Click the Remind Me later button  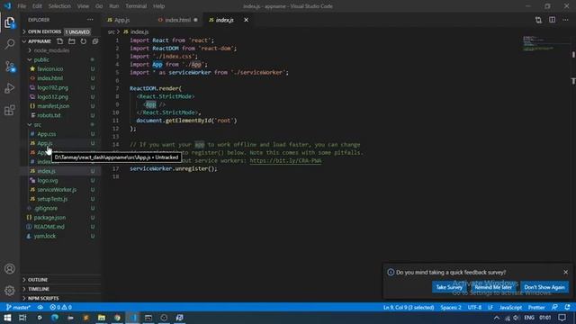click(x=493, y=287)
